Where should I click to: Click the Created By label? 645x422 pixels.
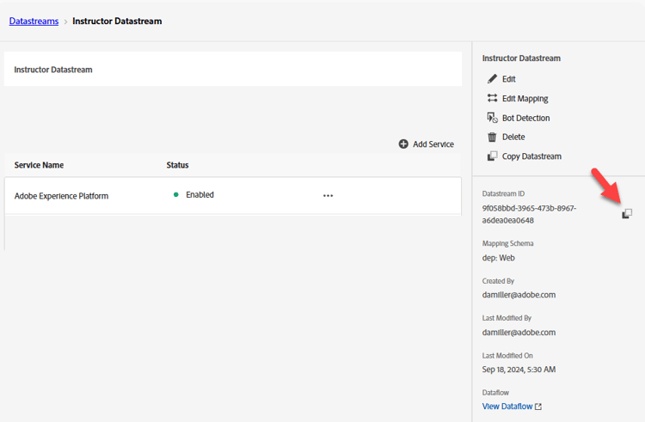coord(498,281)
